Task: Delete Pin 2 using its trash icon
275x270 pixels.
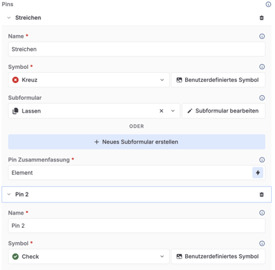Action: click(x=262, y=195)
